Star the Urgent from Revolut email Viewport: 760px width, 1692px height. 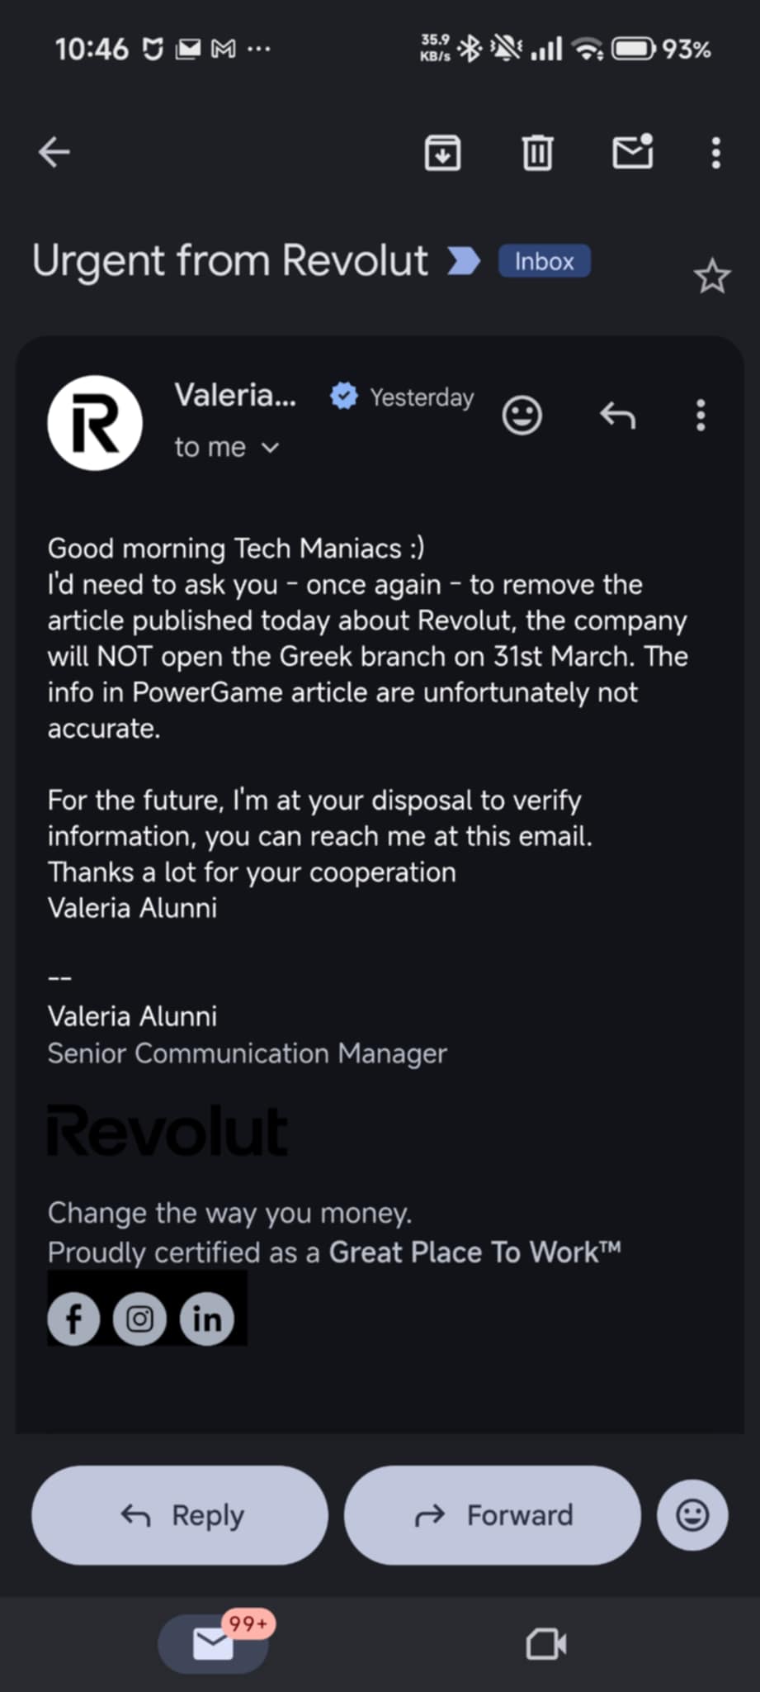[x=711, y=277]
